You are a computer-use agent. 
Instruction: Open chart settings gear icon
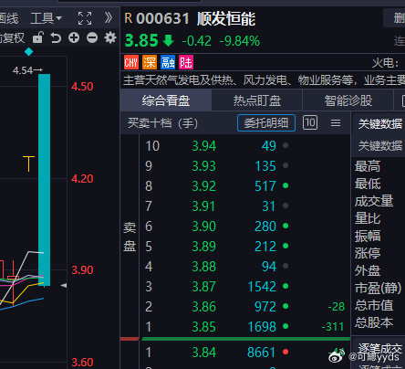pyautogui.click(x=110, y=37)
